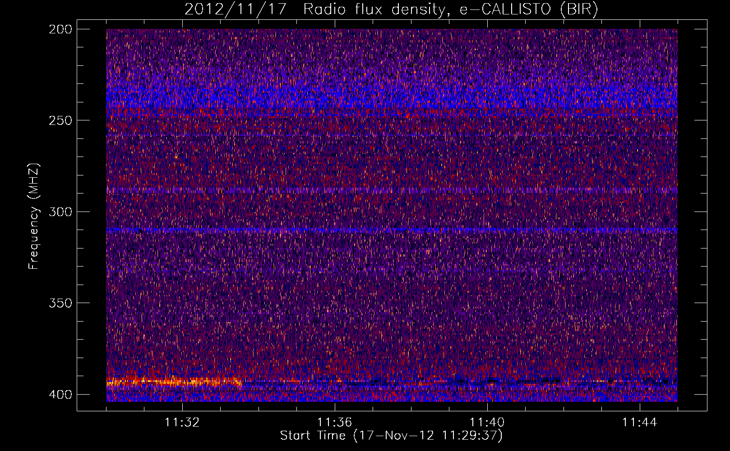Click the 200 frequency tick label

[x=60, y=29]
